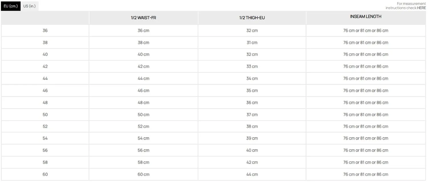The height and width of the screenshot is (182, 428).
Task: Click the 52 cm waist cell
Action: pyautogui.click(x=143, y=126)
